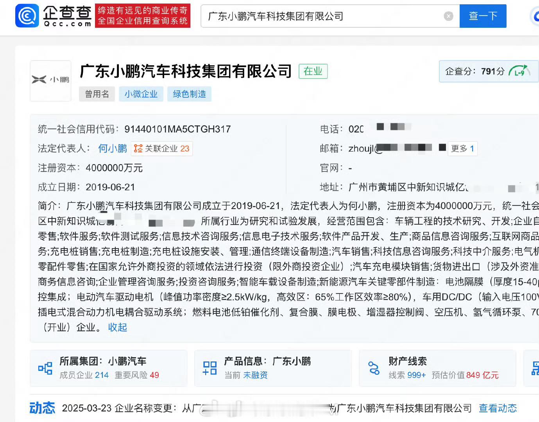Screen dimensions: 539x422
Task: Clear the search field with the round X icon
Action: coord(448,16)
